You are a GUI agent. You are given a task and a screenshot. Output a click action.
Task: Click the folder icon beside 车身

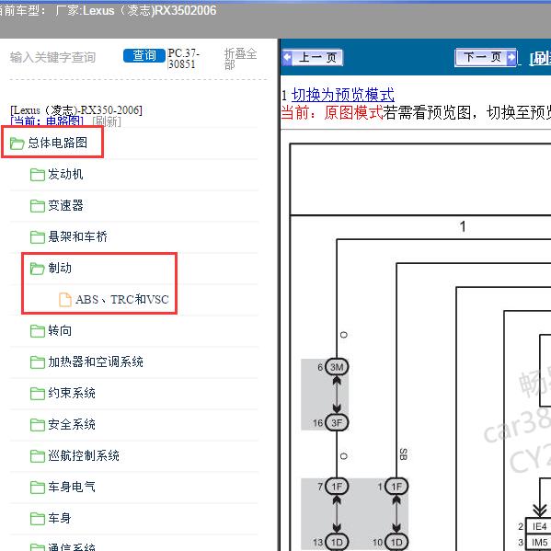(37, 518)
